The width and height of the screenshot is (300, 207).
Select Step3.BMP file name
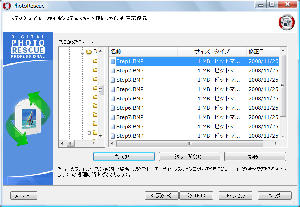130,80
